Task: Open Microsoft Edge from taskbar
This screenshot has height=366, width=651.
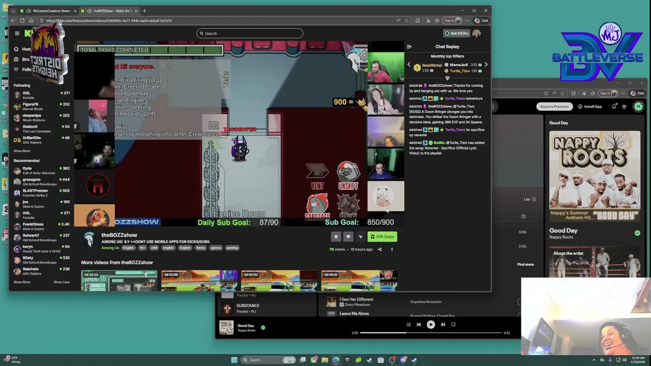Action: (x=336, y=360)
